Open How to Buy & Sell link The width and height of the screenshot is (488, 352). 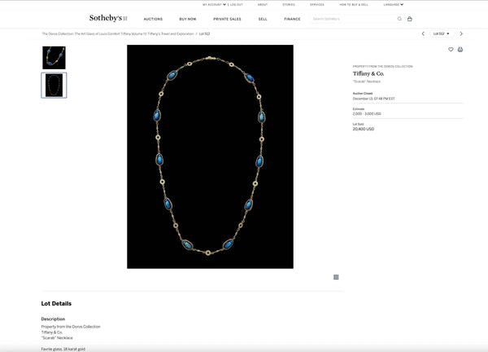[x=354, y=4]
